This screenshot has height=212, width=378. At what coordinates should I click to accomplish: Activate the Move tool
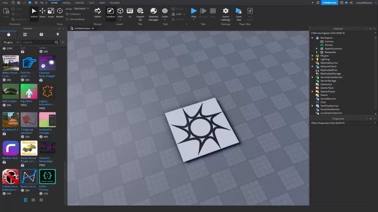click(43, 13)
